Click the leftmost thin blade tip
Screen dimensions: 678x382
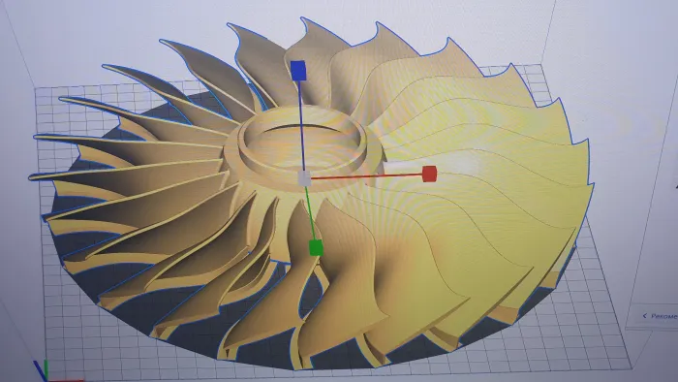pyautogui.click(x=34, y=176)
